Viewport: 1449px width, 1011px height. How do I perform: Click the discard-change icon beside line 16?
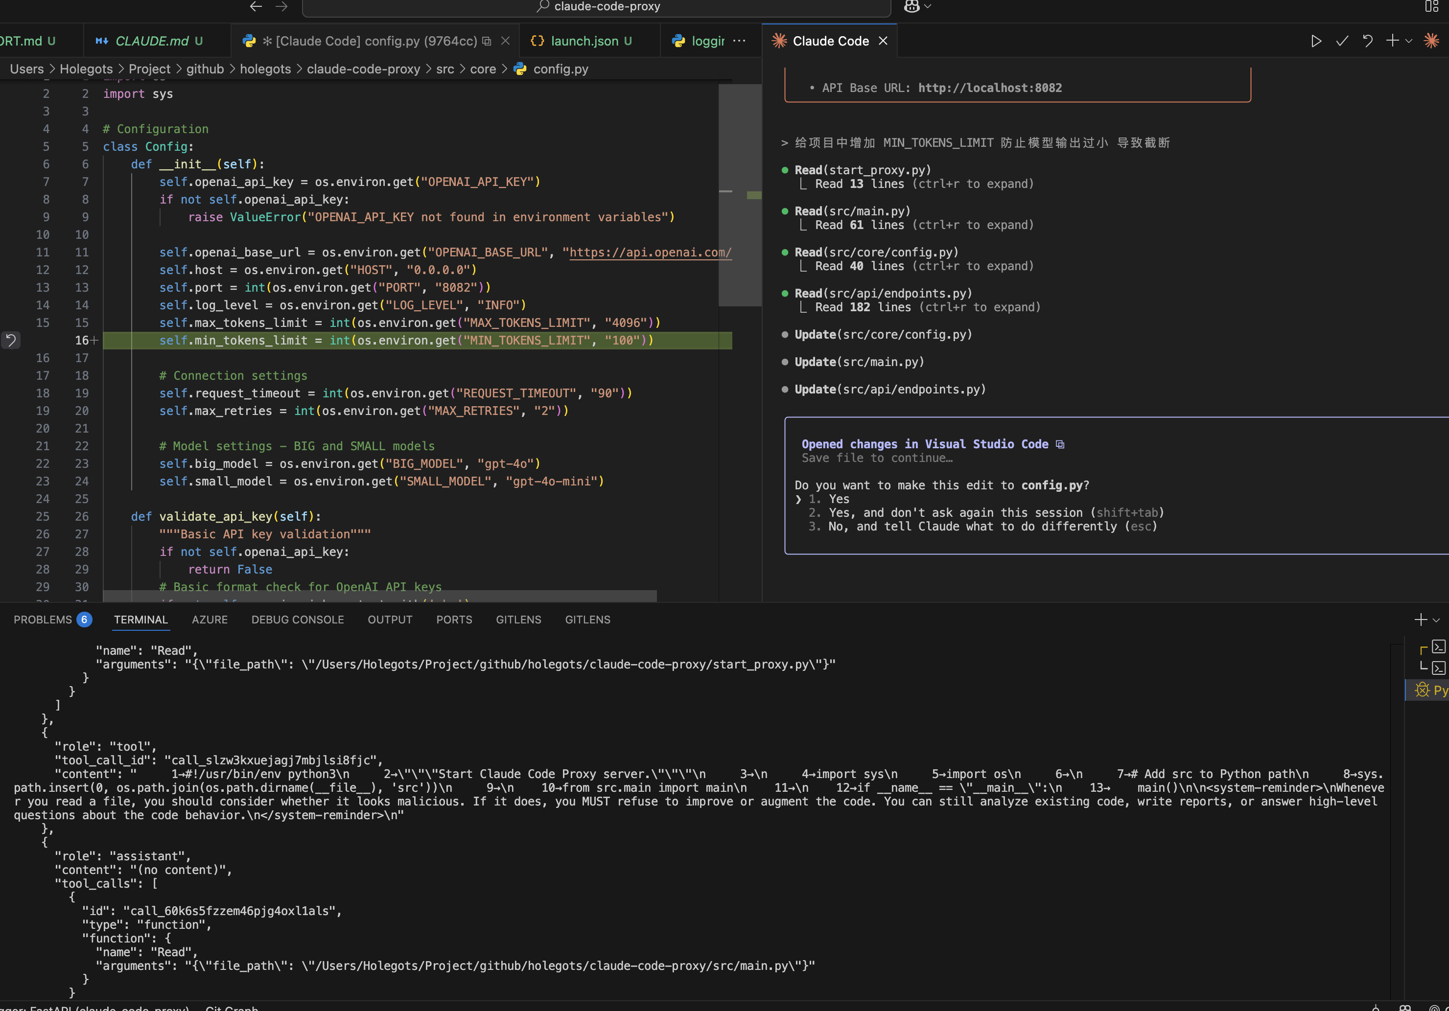[x=11, y=341]
